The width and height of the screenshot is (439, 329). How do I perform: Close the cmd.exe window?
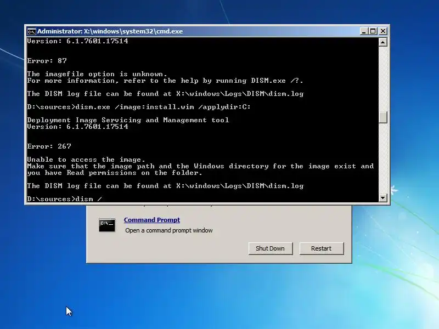(382, 31)
